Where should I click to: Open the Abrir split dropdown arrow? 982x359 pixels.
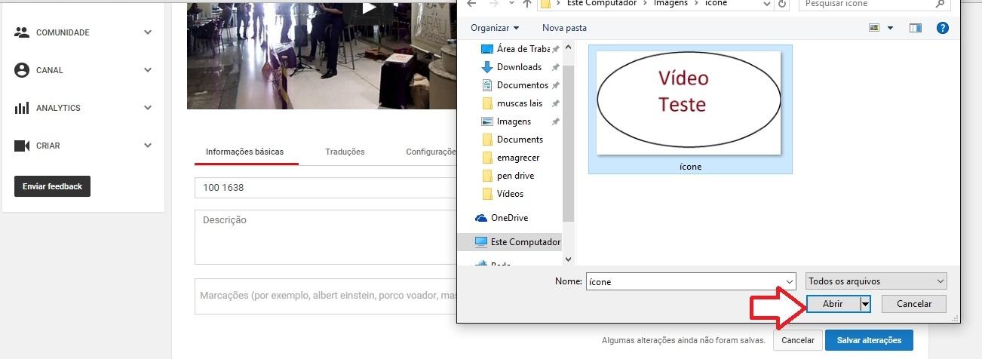[x=866, y=304]
